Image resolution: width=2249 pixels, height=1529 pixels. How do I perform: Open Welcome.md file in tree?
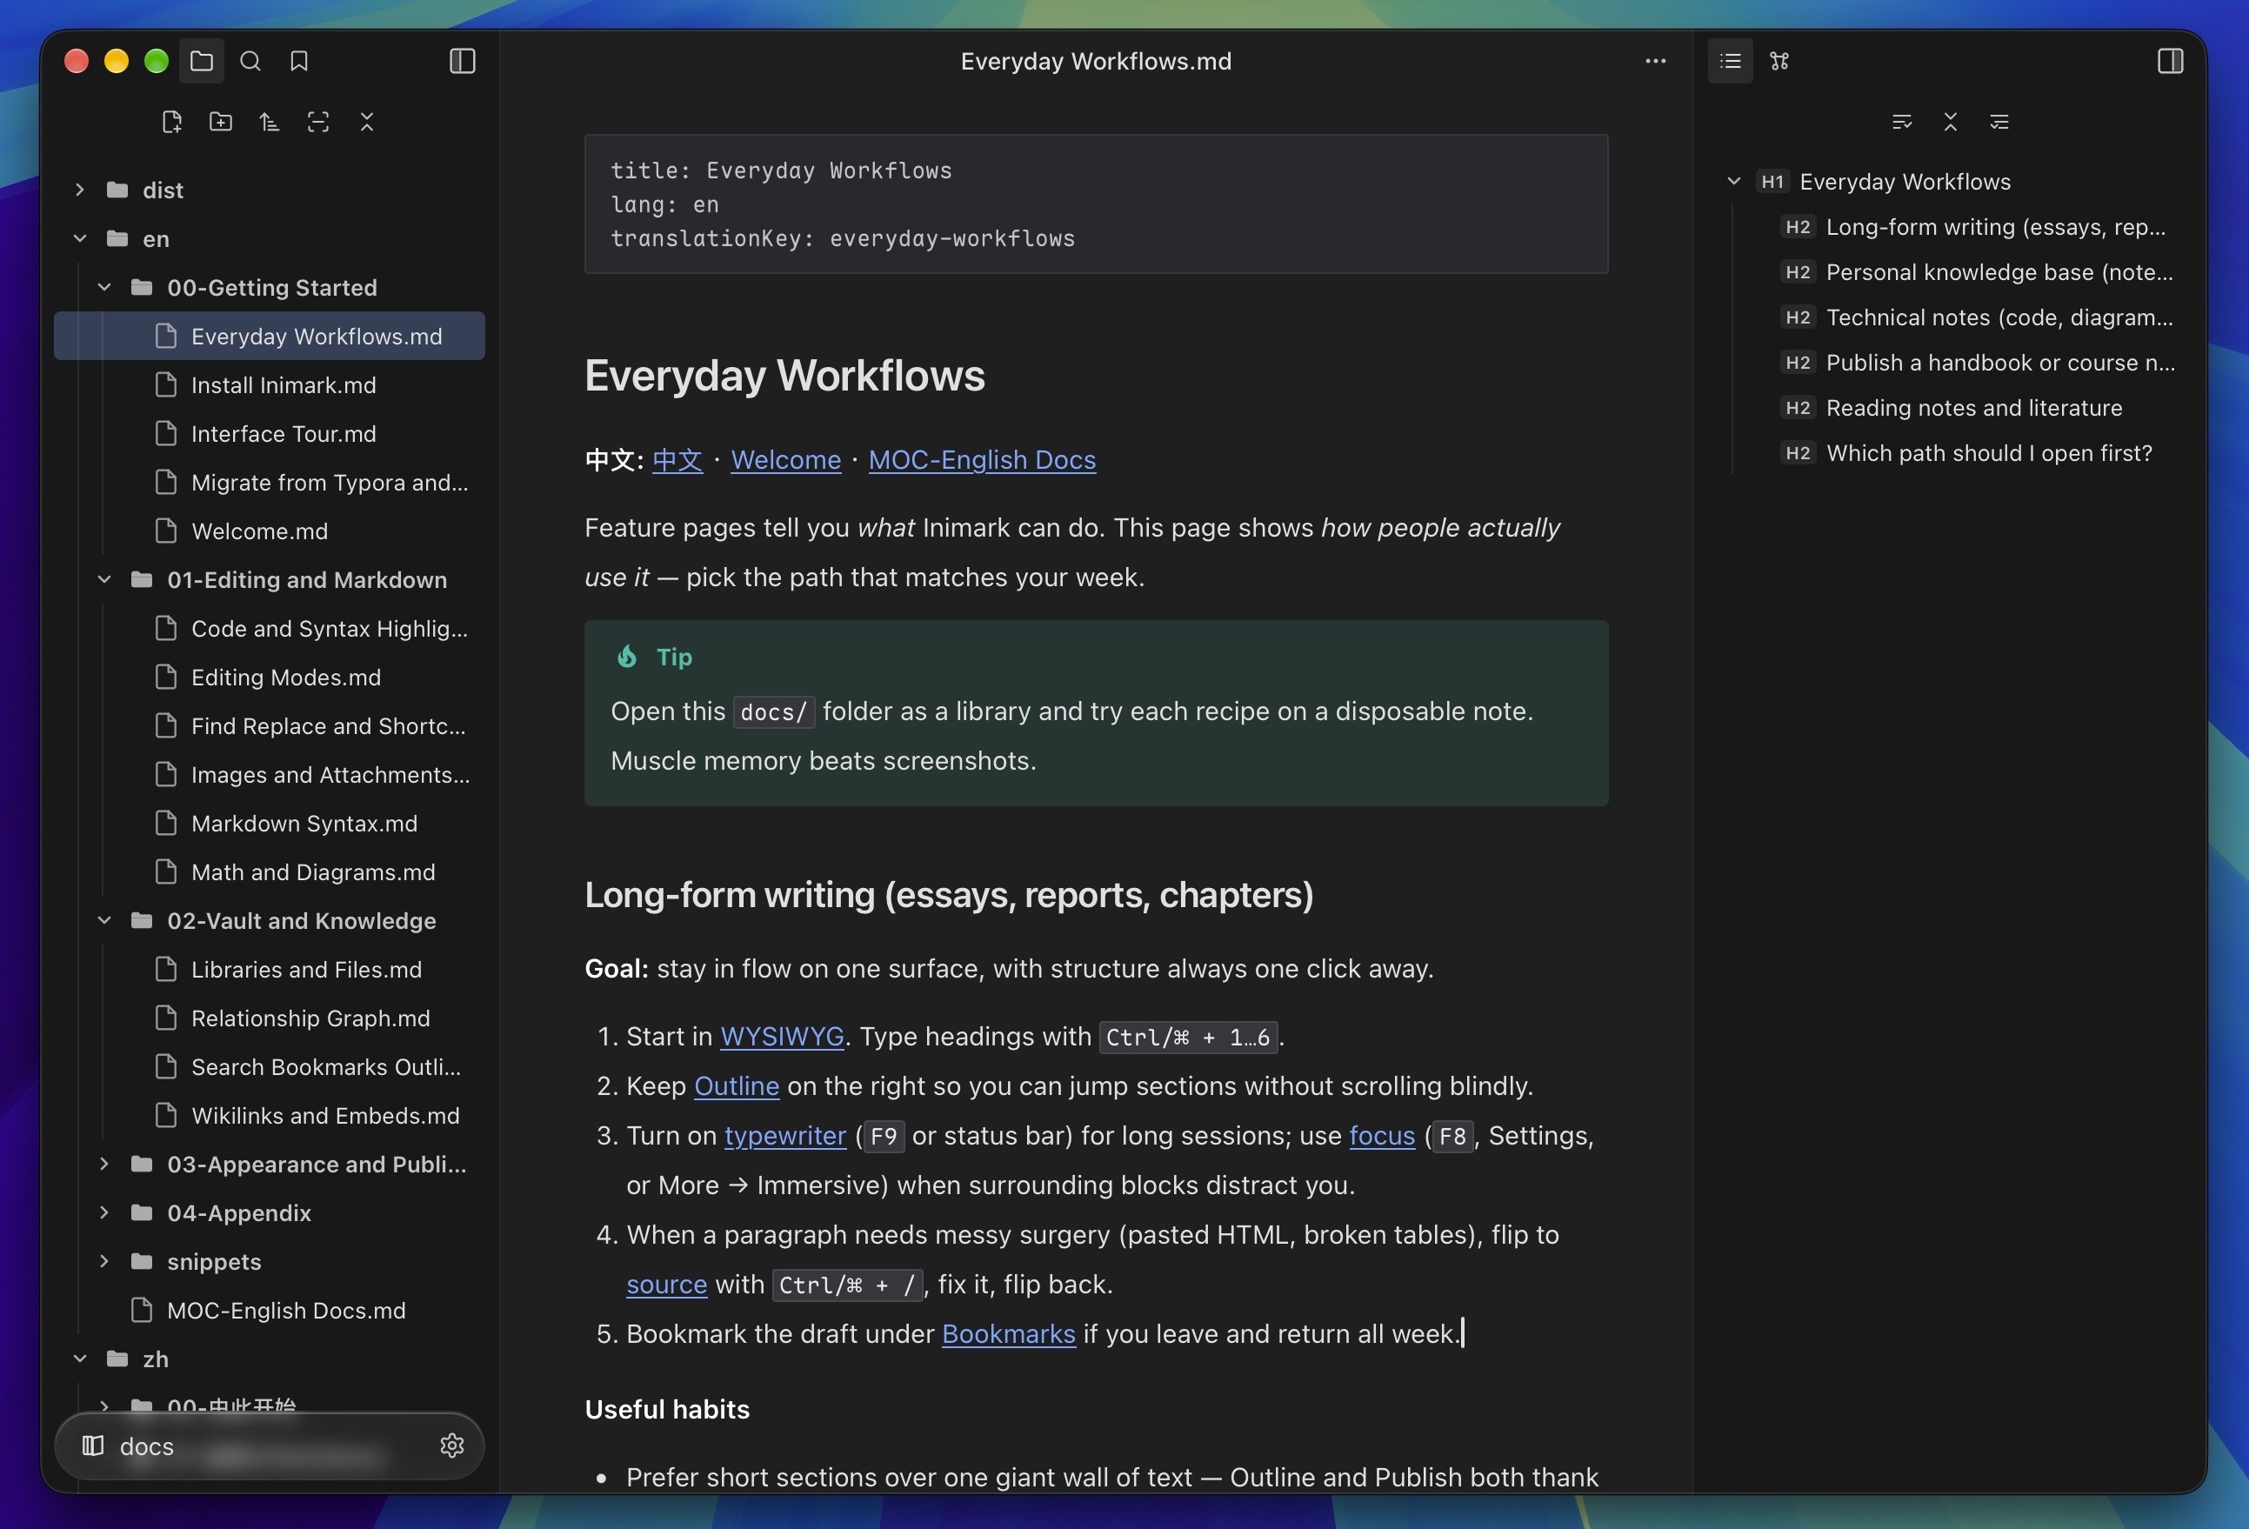(269, 531)
